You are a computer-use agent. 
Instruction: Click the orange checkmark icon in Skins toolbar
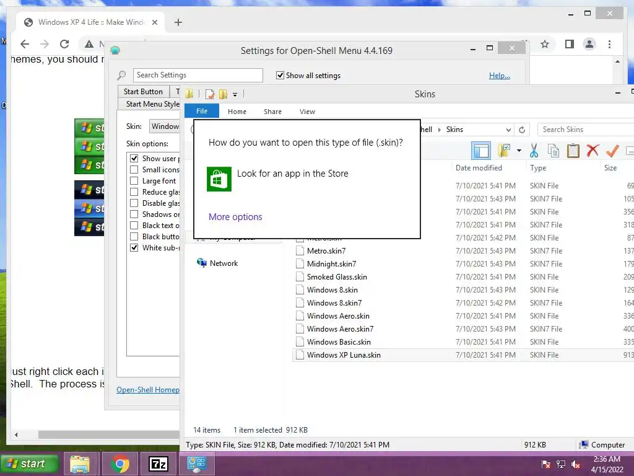612,151
